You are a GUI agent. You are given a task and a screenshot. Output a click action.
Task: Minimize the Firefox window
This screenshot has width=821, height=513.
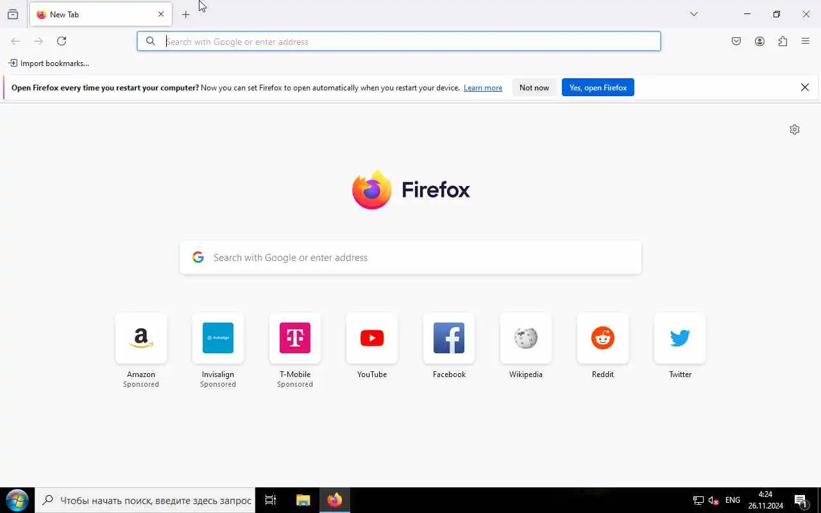pyautogui.click(x=747, y=14)
